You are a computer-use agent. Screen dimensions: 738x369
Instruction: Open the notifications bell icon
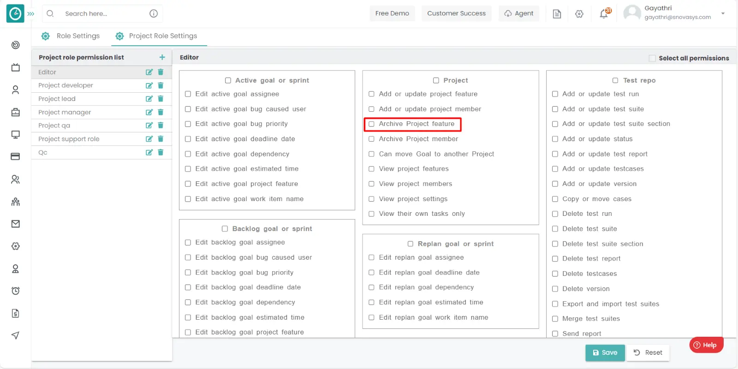click(x=604, y=14)
